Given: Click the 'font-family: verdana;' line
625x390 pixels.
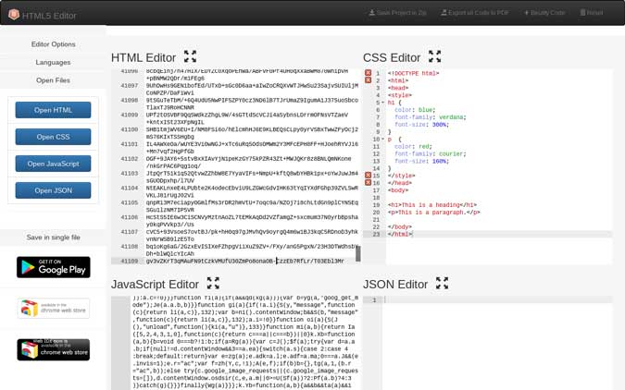Looking at the screenshot, I should point(430,117).
